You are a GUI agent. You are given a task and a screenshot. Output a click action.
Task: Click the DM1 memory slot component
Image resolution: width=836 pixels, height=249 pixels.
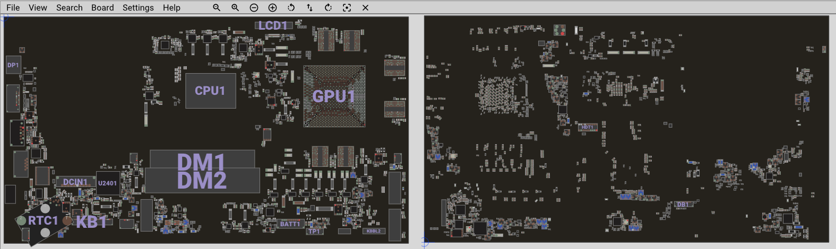click(202, 159)
